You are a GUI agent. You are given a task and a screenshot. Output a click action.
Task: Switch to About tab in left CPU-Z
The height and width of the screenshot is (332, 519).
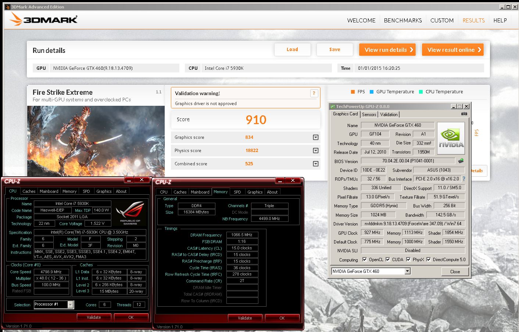coord(121,191)
